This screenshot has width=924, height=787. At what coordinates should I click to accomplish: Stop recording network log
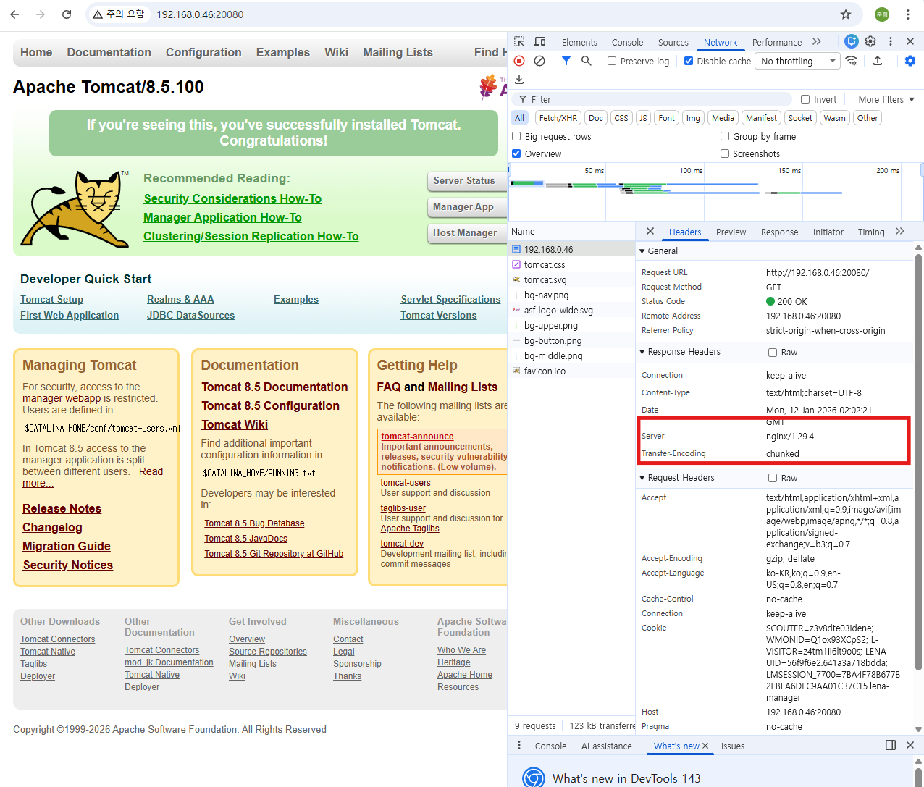point(519,61)
